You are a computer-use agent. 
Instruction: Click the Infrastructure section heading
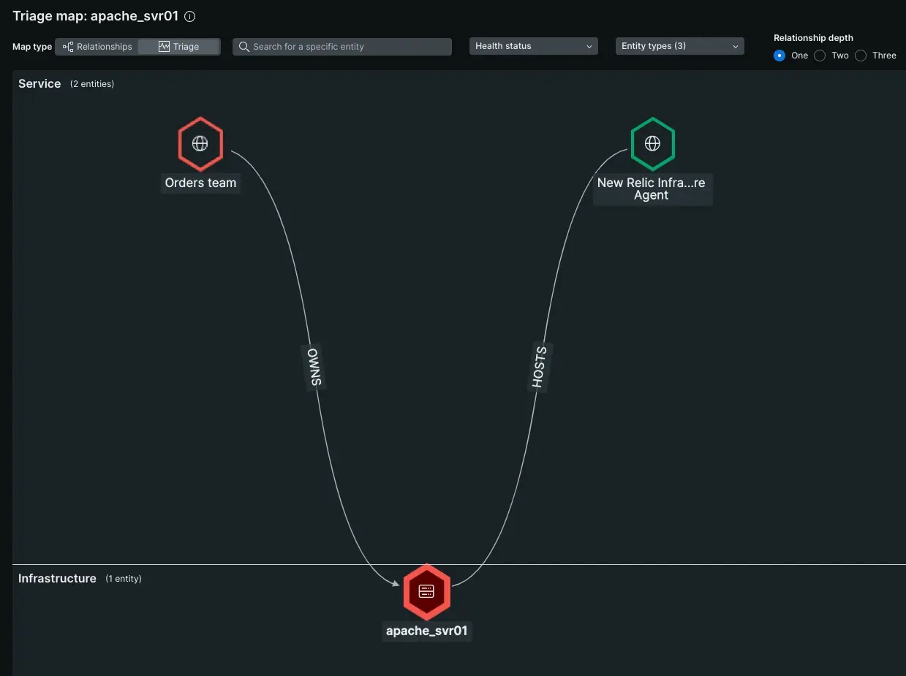pyautogui.click(x=57, y=579)
